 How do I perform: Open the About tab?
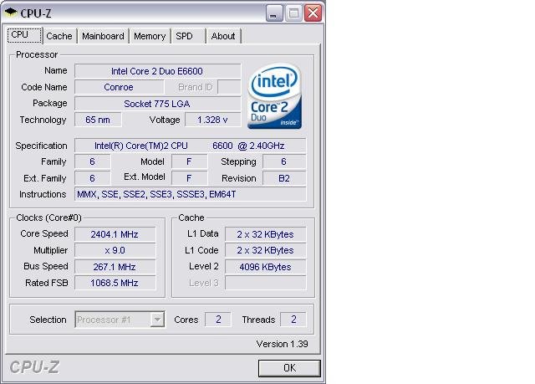coord(222,36)
